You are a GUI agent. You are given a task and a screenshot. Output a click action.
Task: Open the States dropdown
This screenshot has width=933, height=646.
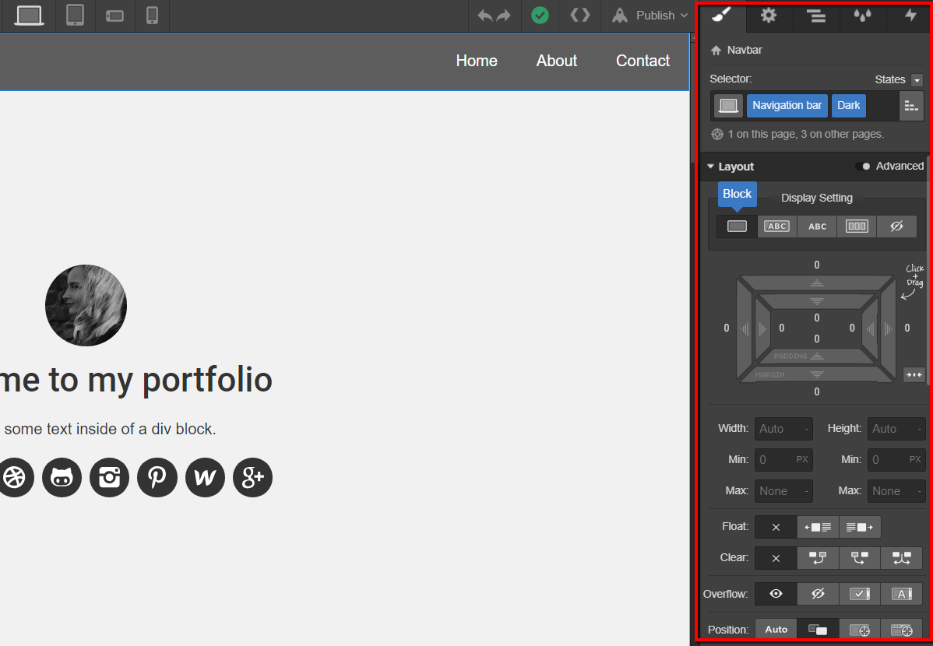click(916, 80)
